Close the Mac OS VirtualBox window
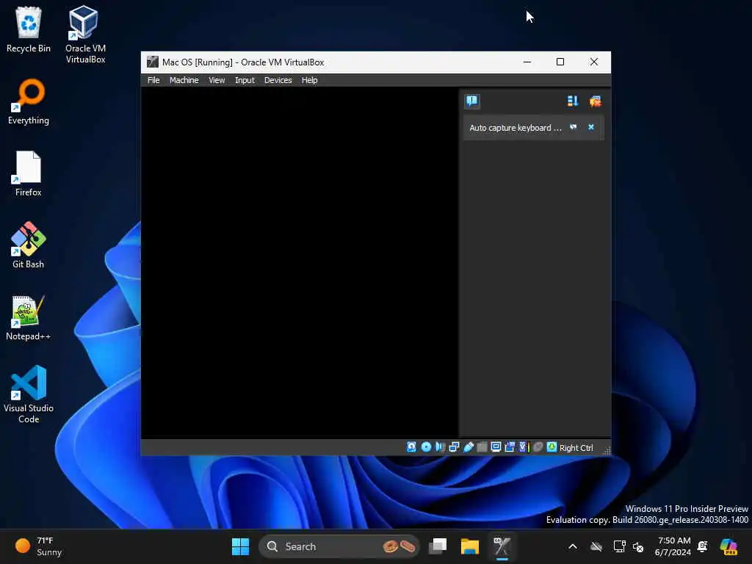The height and width of the screenshot is (564, 752). click(x=593, y=62)
